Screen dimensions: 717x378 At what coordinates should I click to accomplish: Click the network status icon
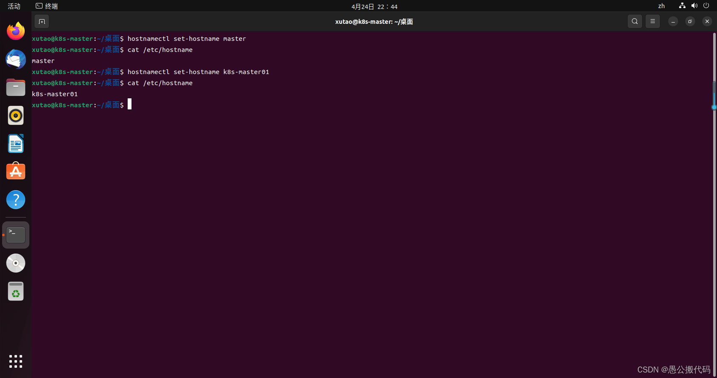pyautogui.click(x=682, y=6)
